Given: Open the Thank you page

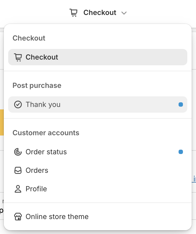Looking at the screenshot, I should tap(43, 104).
